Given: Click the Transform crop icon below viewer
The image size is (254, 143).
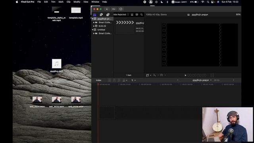Looking at the screenshot, I should [x=147, y=75].
